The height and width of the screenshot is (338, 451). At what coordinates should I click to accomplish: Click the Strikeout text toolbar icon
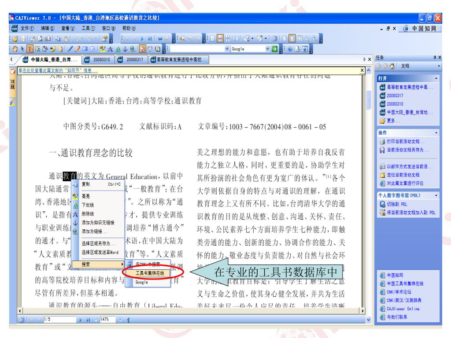pos(110,49)
